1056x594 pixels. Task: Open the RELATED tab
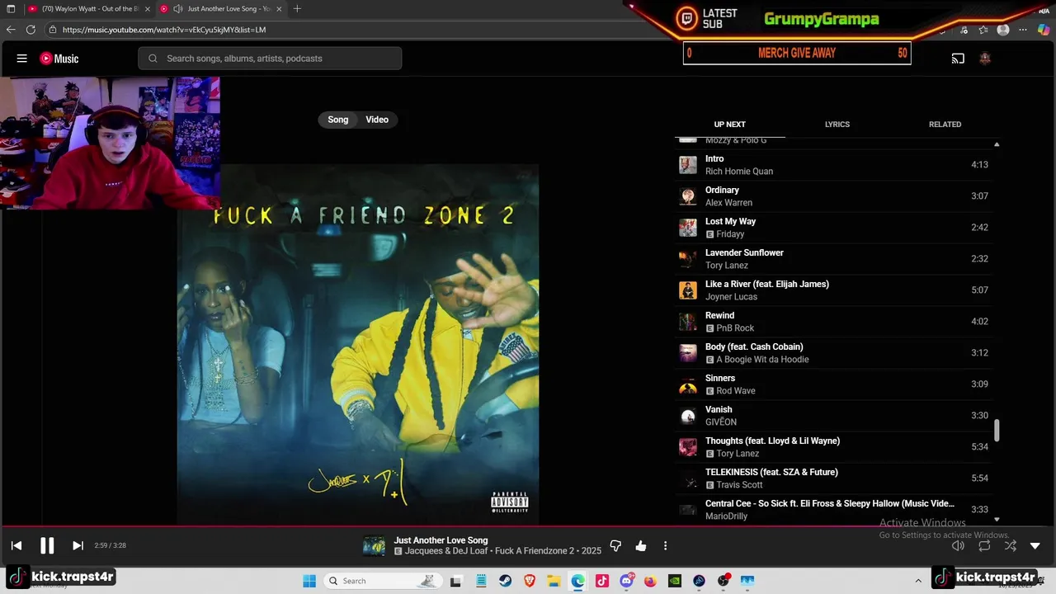945,125
